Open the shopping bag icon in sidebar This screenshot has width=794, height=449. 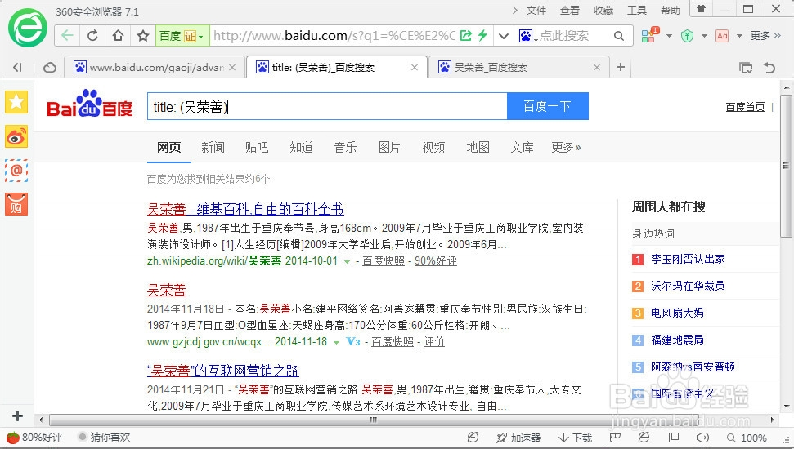coord(16,204)
